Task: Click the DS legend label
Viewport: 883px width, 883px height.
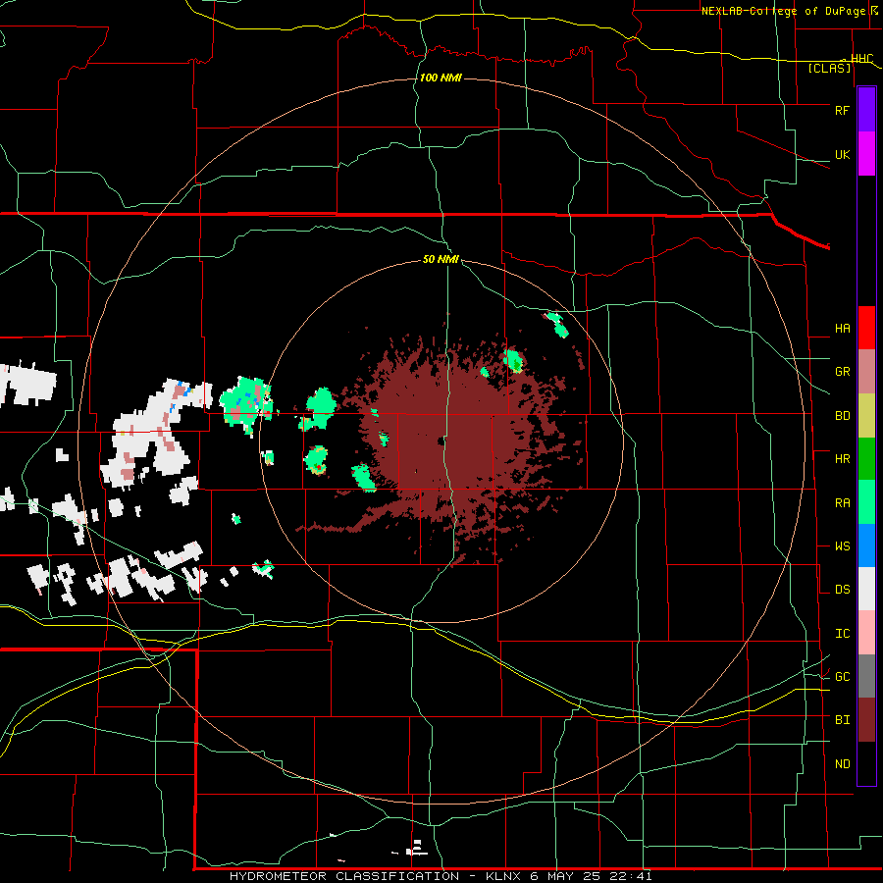Action: [842, 590]
